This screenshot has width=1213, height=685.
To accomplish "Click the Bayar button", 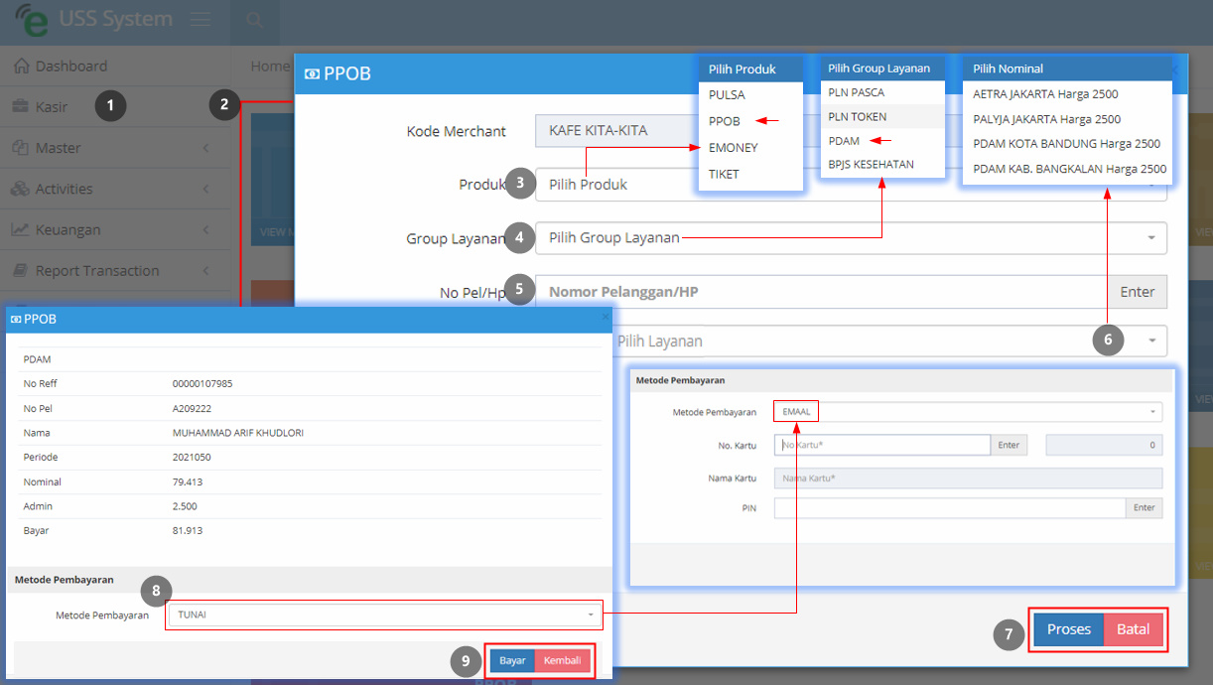I will click(x=512, y=661).
